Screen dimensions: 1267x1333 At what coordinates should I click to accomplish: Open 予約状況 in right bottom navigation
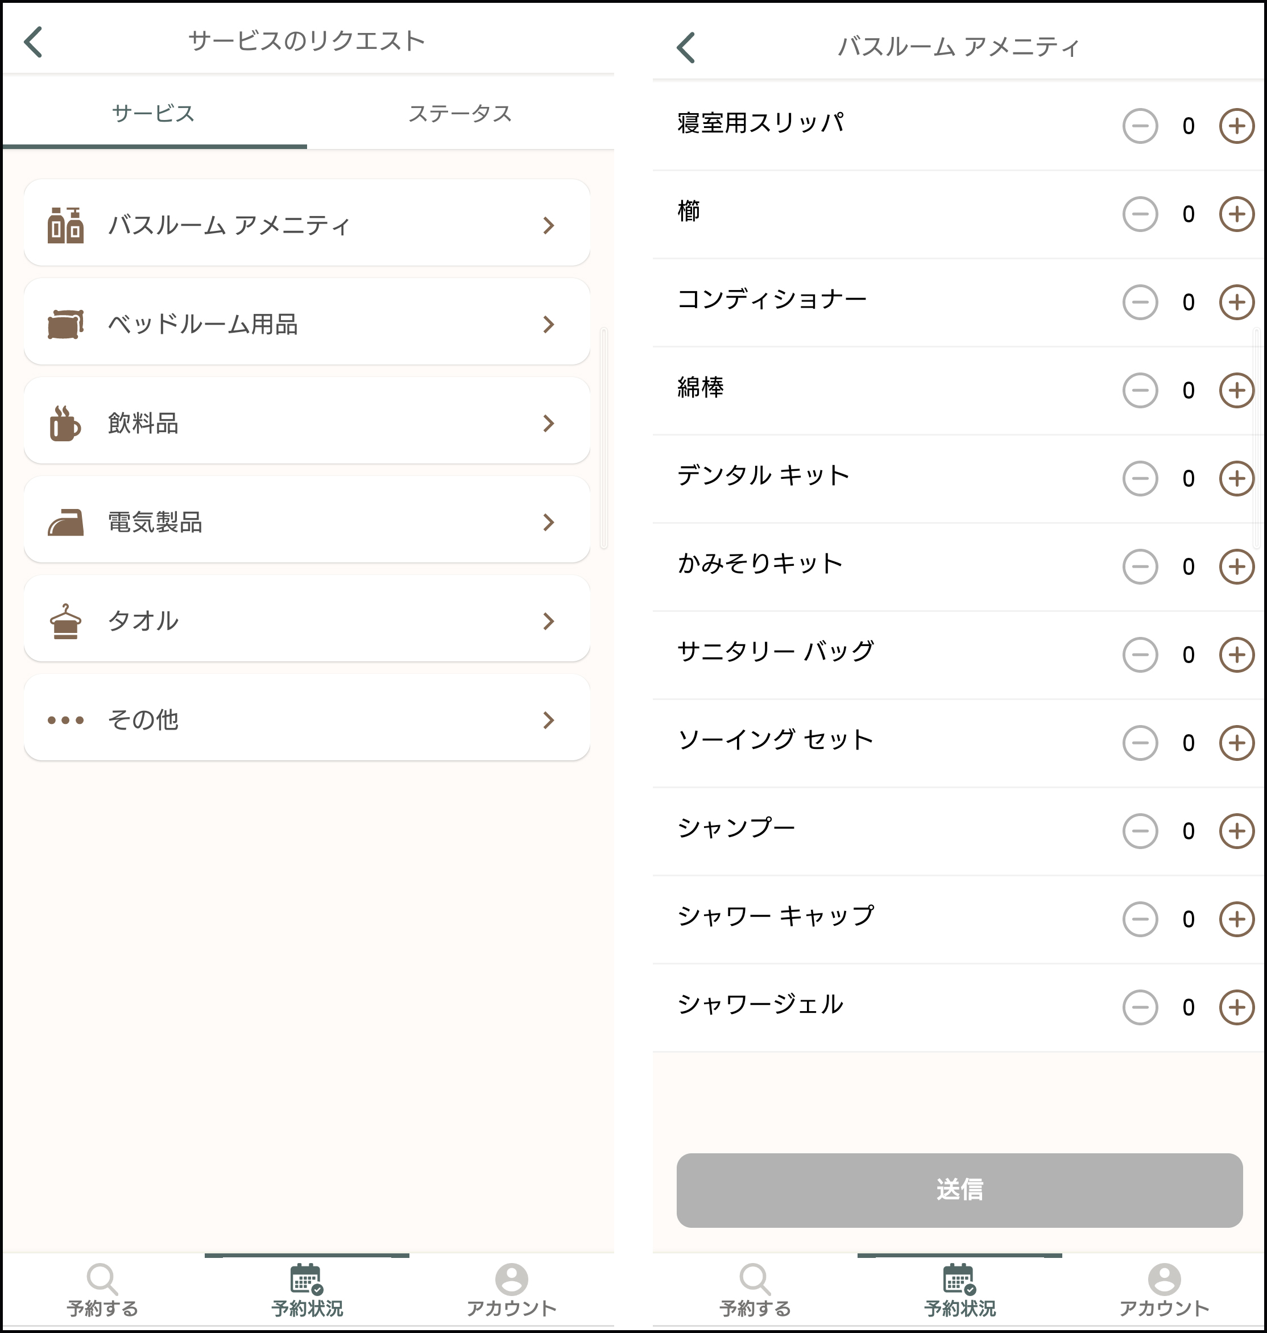pos(960,1291)
